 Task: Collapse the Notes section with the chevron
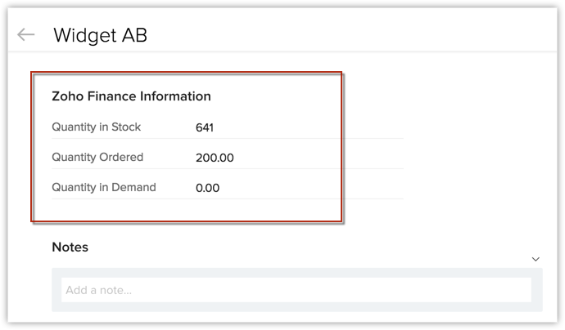pos(536,259)
